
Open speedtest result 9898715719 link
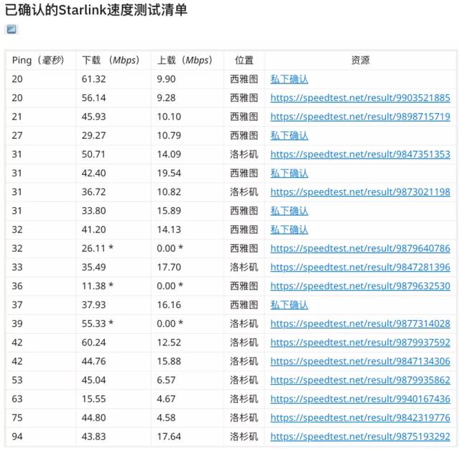point(360,117)
